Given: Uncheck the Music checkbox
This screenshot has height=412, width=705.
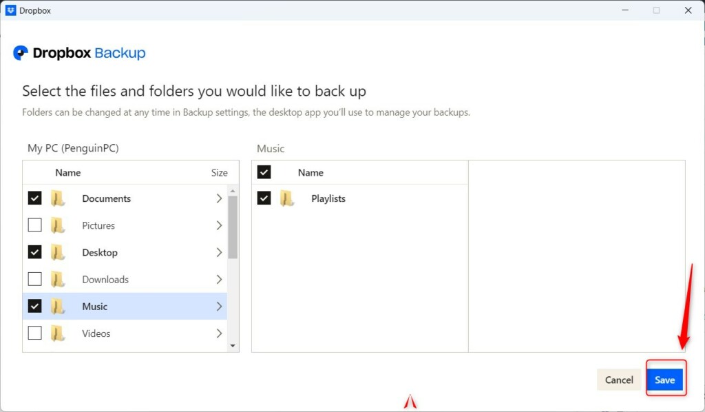Looking at the screenshot, I should coord(34,306).
